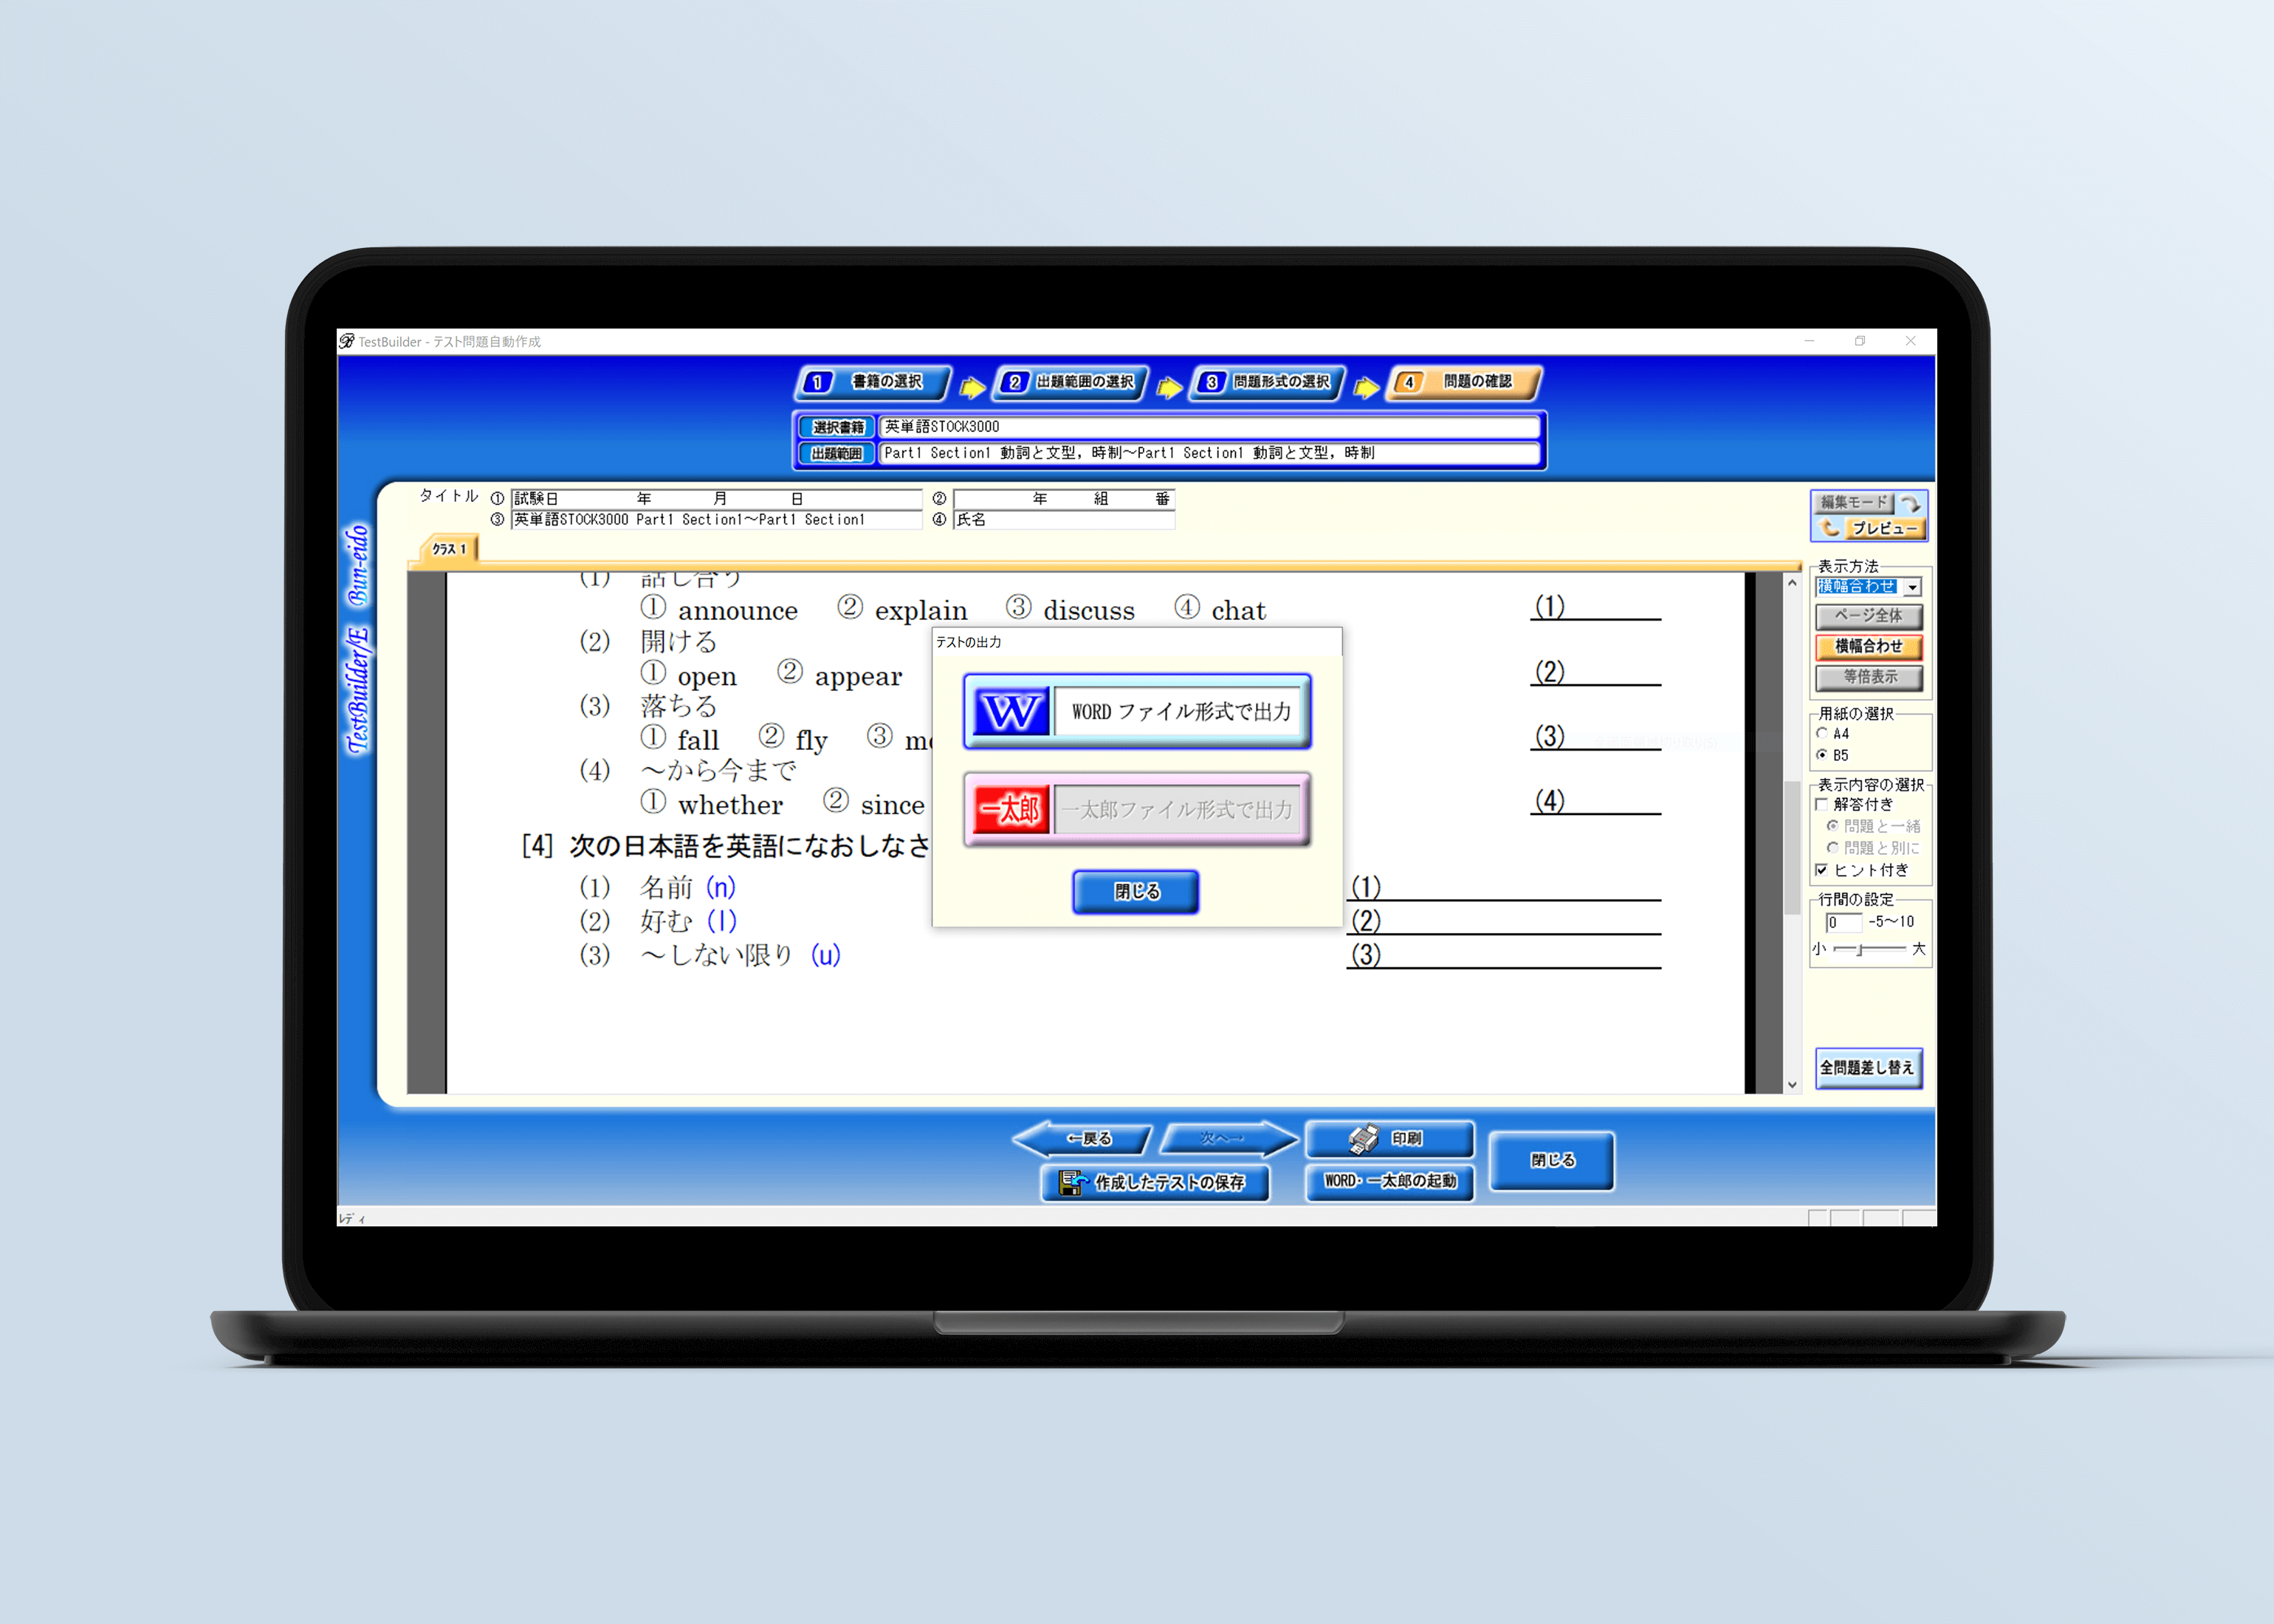
Task: Toggle ヒント付き checkbox
Action: [x=1822, y=870]
